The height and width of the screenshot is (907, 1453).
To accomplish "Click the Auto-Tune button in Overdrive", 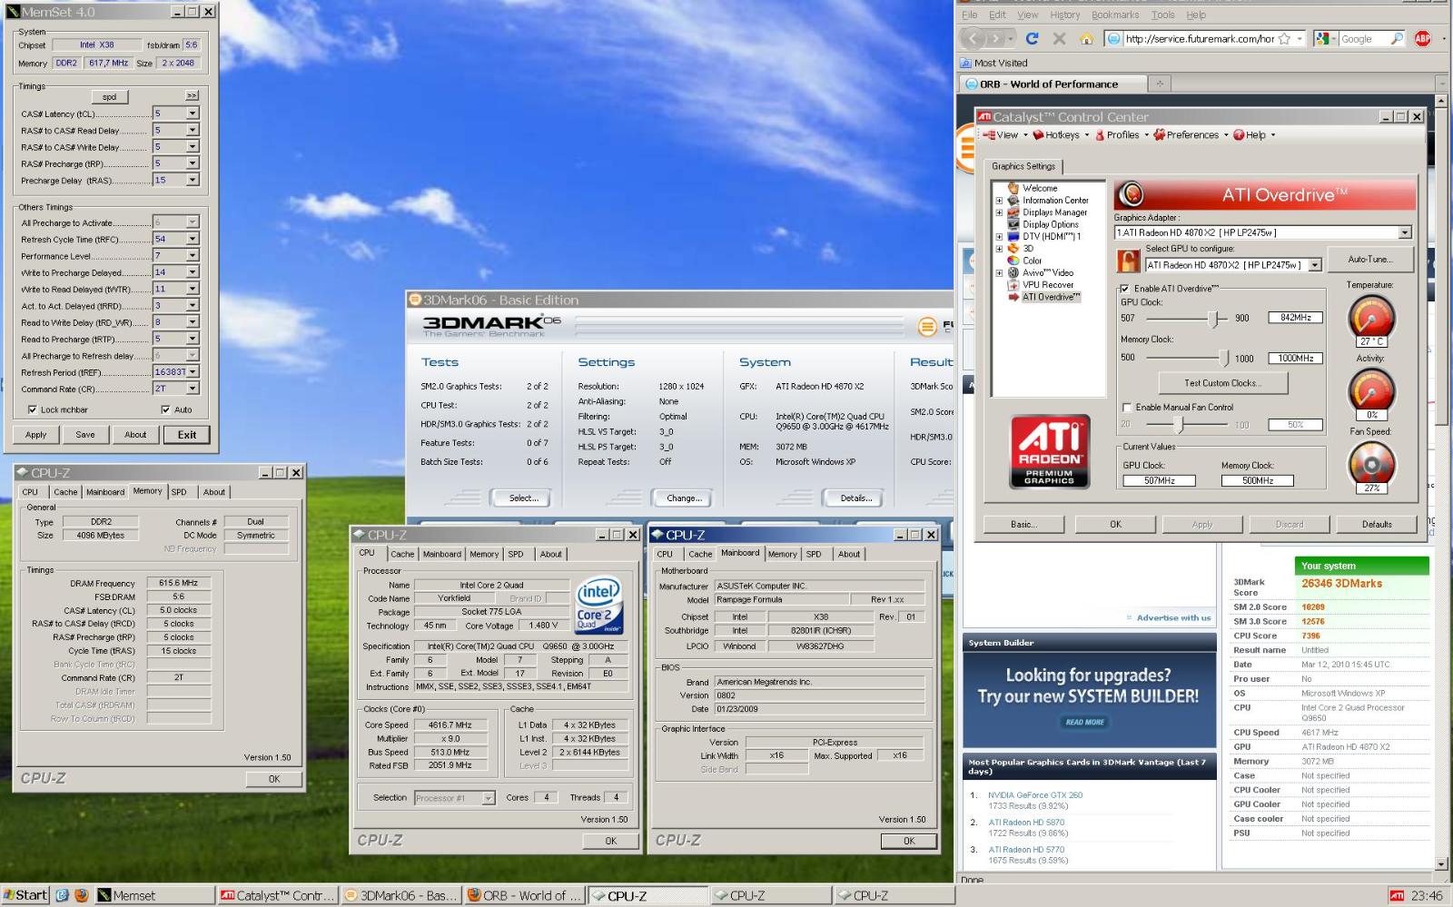I will pos(1369,259).
